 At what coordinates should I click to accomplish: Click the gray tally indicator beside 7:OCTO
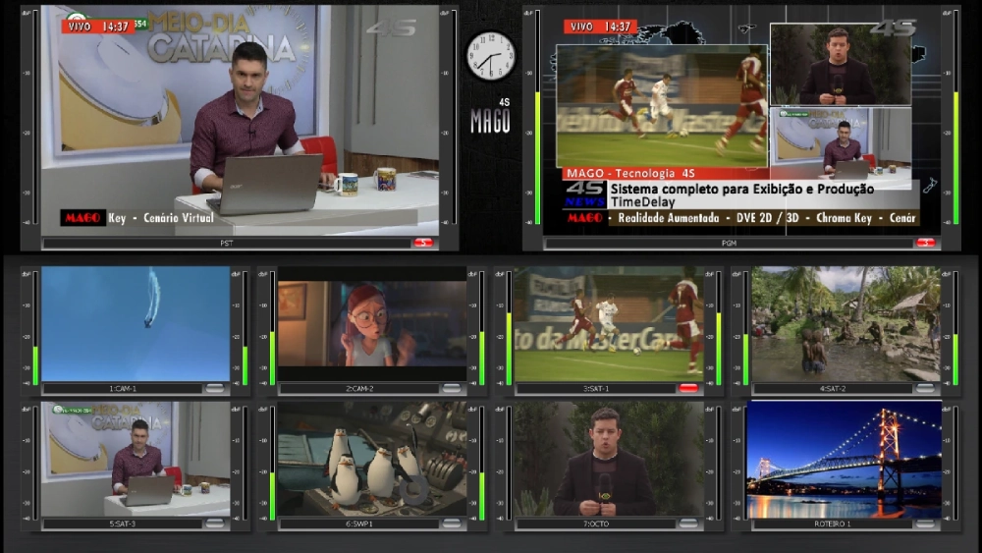tap(688, 524)
